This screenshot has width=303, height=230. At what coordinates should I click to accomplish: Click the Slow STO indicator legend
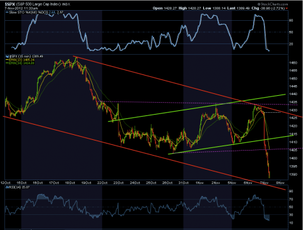click(x=35, y=13)
